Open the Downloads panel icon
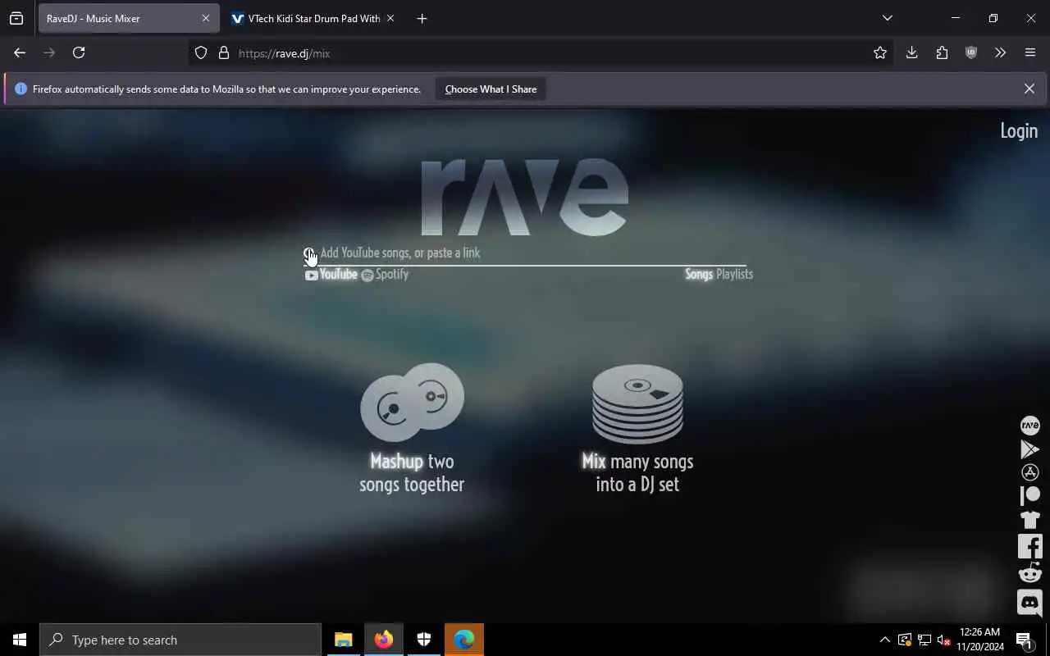The height and width of the screenshot is (656, 1050). 911,52
